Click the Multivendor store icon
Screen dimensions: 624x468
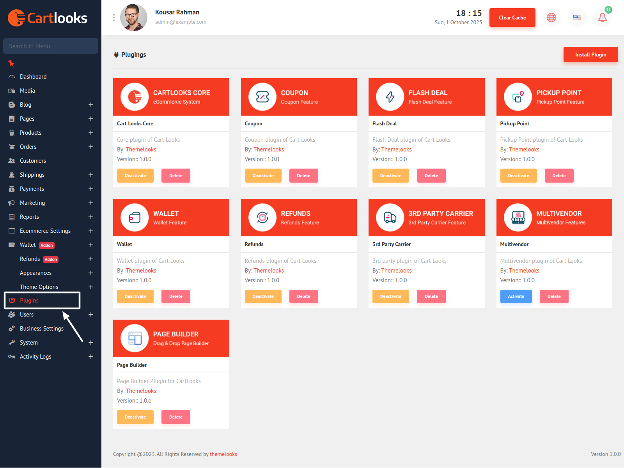518,218
